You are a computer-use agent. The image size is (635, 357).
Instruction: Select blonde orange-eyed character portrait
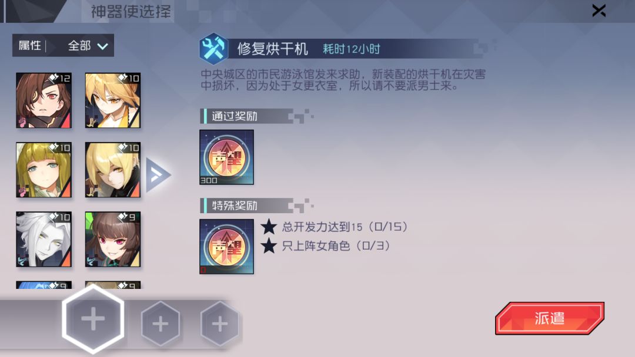(x=113, y=100)
